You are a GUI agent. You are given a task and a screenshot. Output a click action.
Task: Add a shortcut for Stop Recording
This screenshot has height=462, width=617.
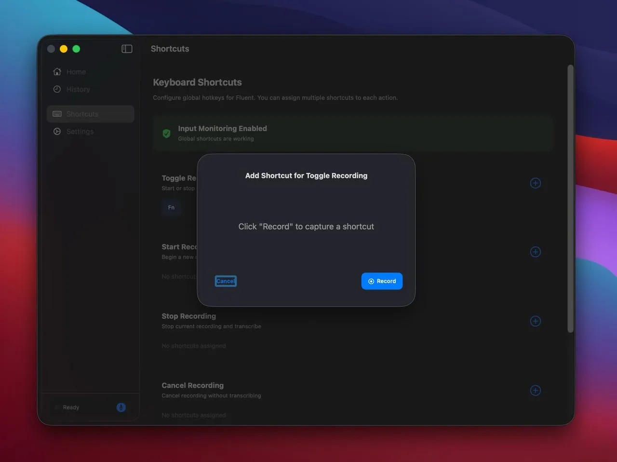(x=535, y=321)
